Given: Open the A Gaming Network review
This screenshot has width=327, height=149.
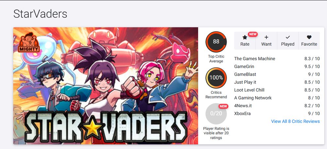Looking at the screenshot, I should pos(277,98).
